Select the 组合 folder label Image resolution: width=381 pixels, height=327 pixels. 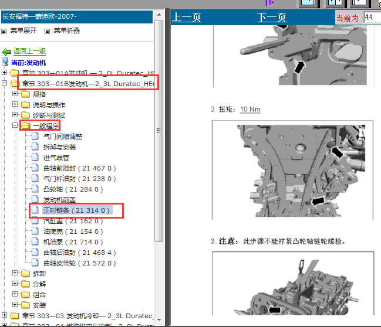pyautogui.click(x=39, y=295)
